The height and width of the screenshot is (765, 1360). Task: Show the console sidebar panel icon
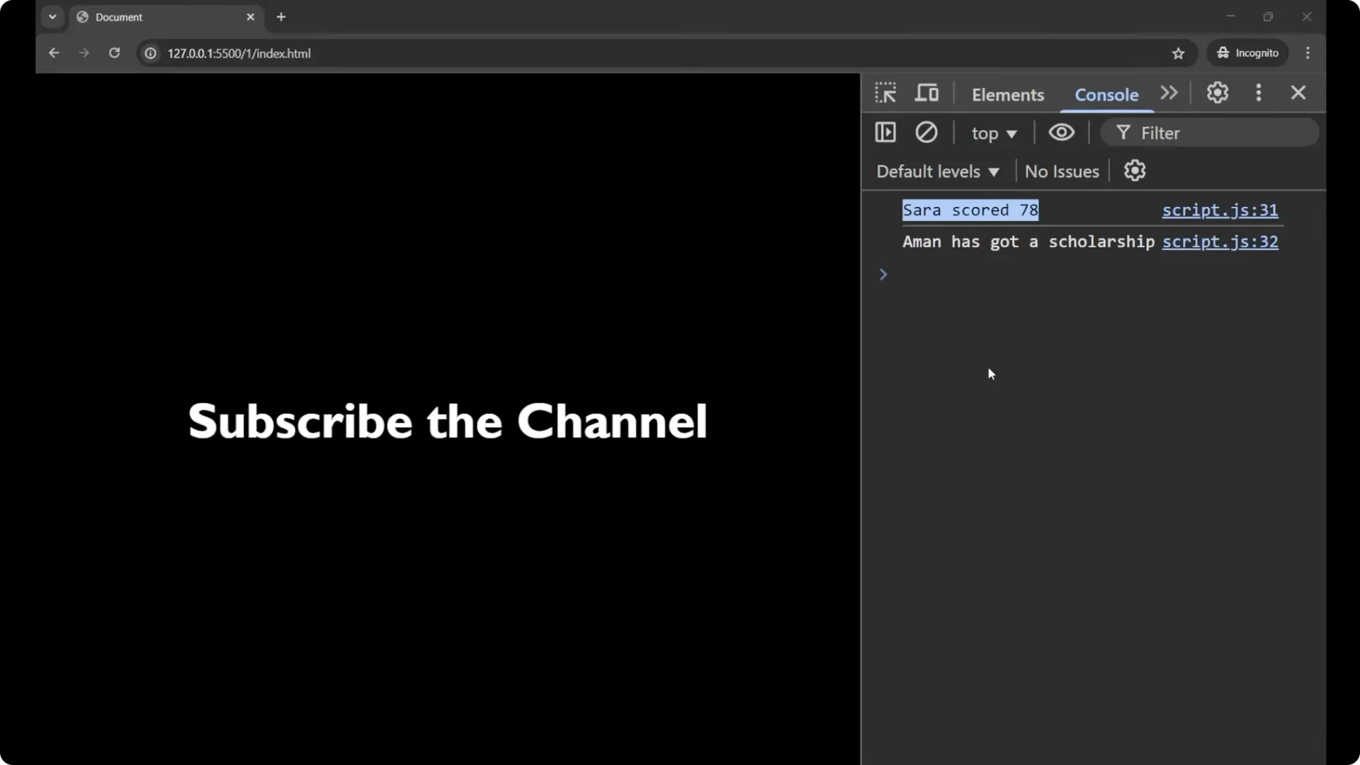tap(885, 132)
